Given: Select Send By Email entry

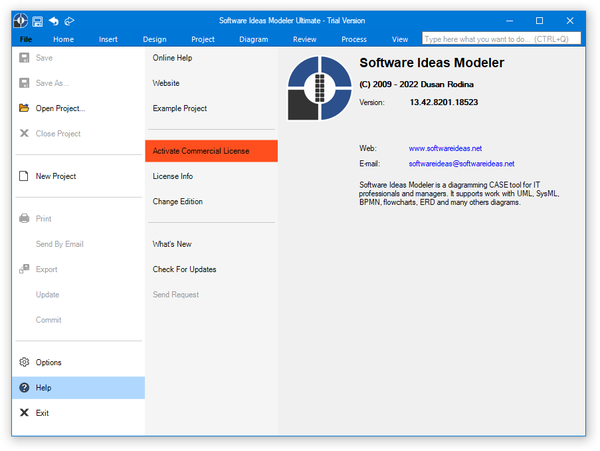Looking at the screenshot, I should click(x=78, y=244).
